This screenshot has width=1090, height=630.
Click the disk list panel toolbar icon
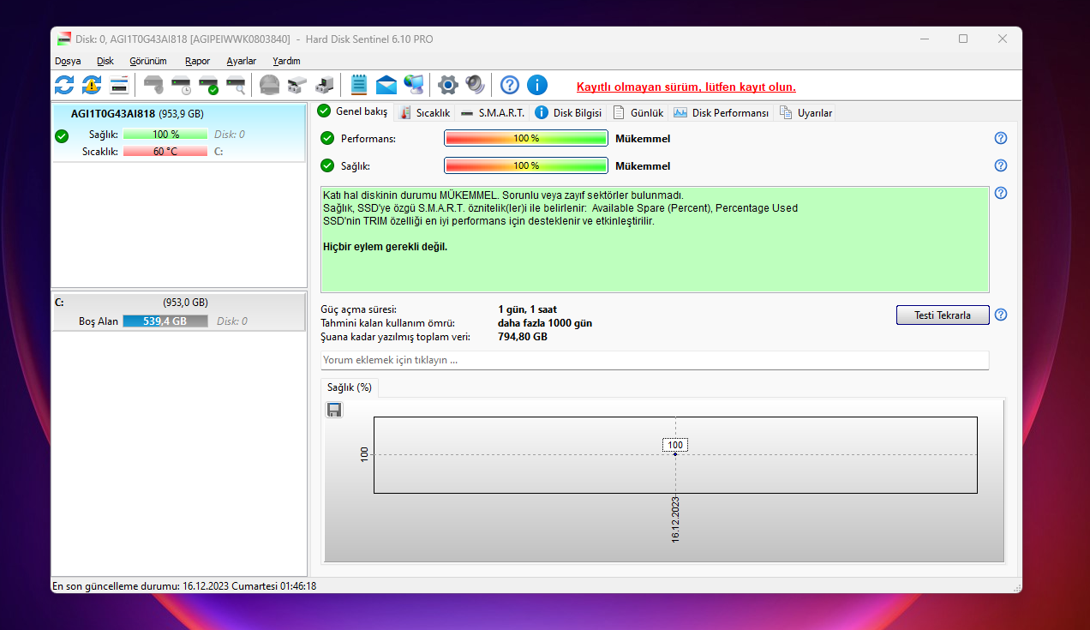pos(119,85)
